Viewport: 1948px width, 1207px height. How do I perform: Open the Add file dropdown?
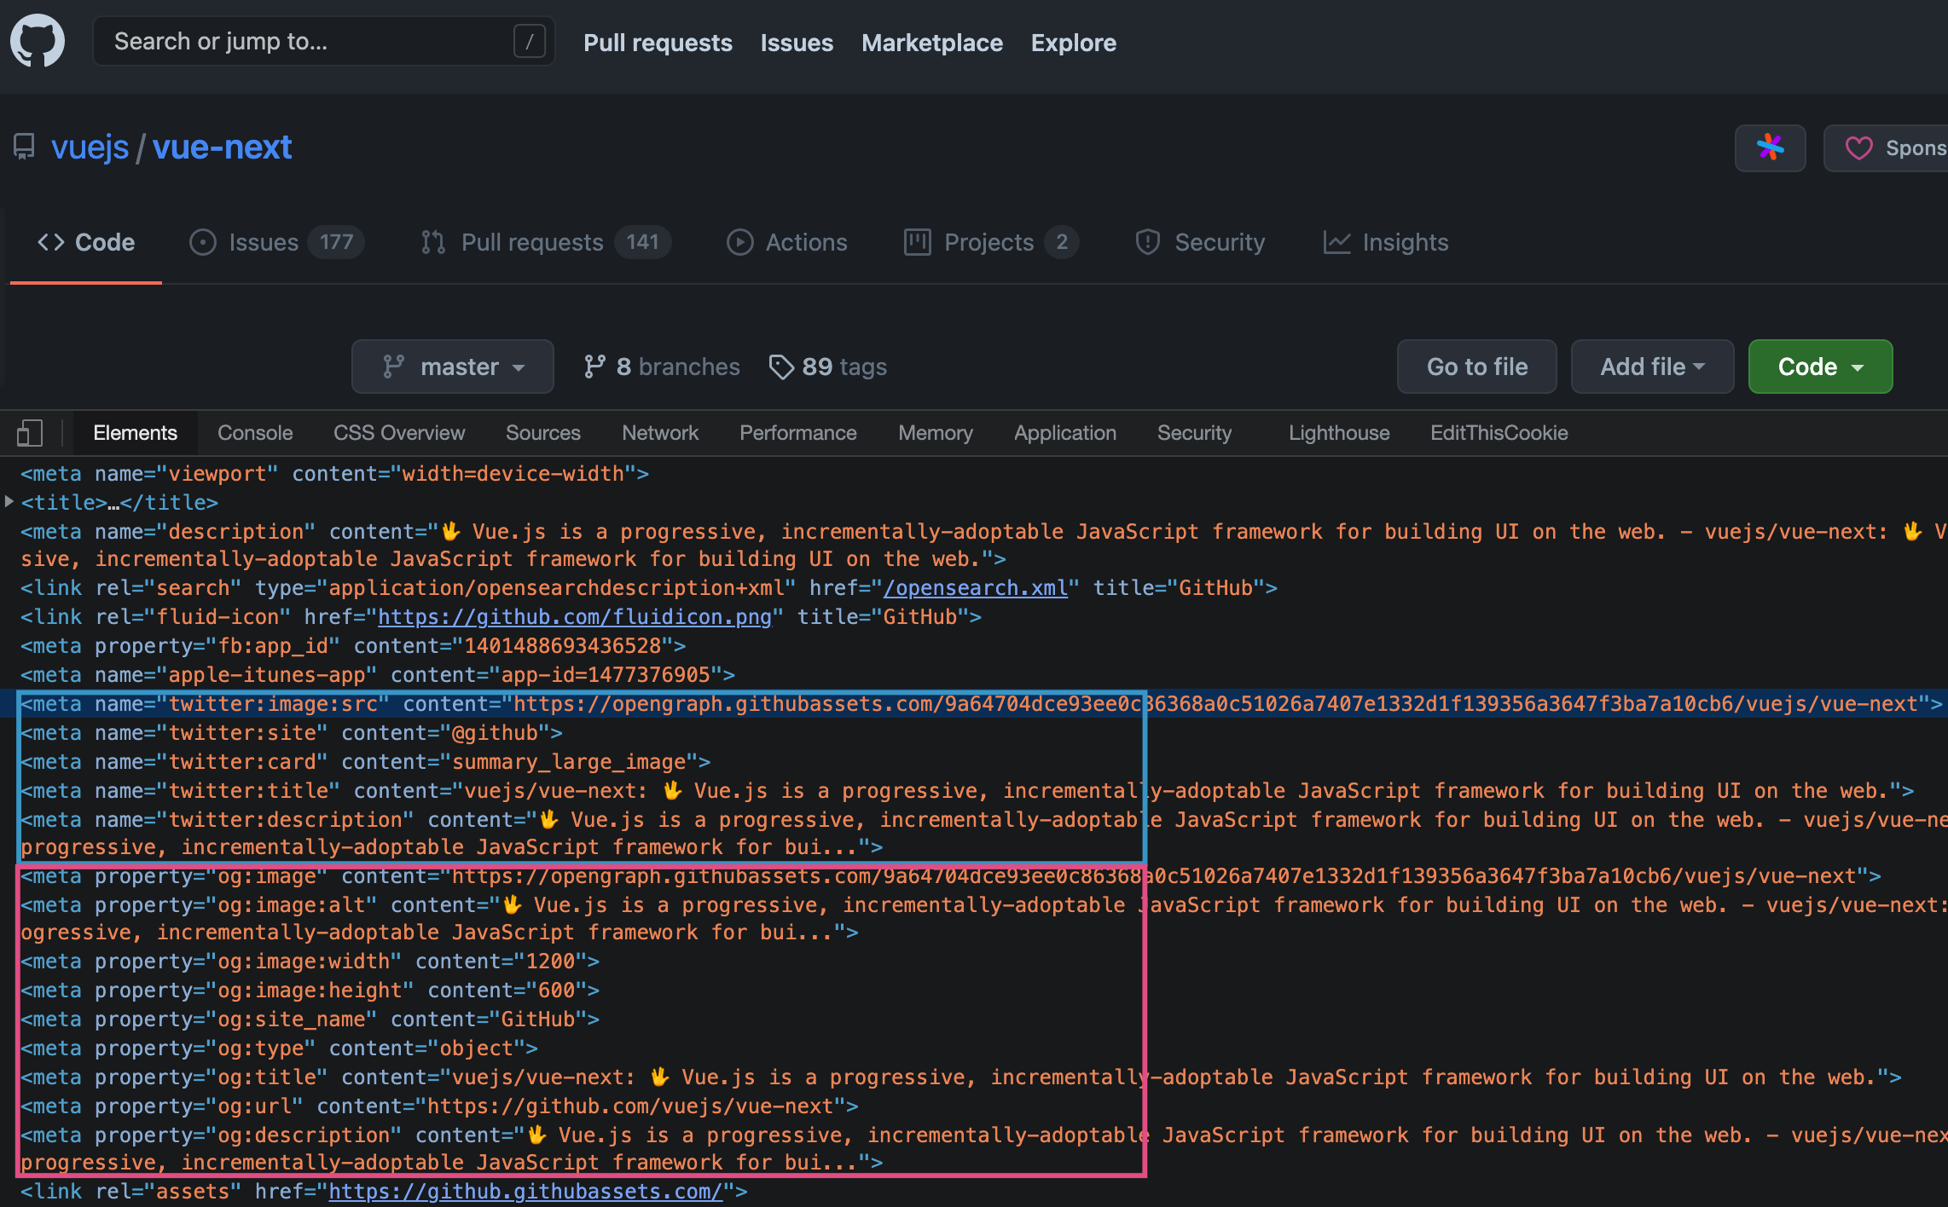tap(1652, 367)
